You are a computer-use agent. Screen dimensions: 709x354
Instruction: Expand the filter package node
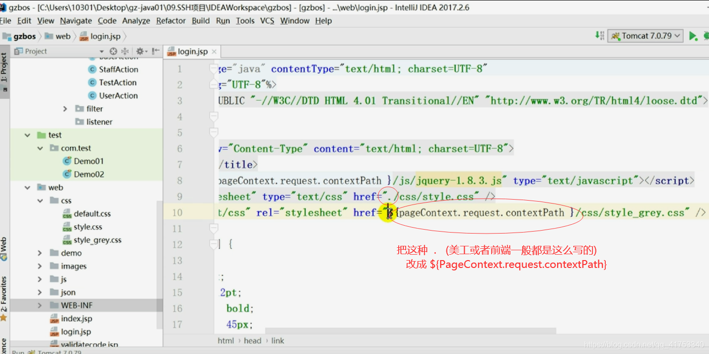(65, 109)
